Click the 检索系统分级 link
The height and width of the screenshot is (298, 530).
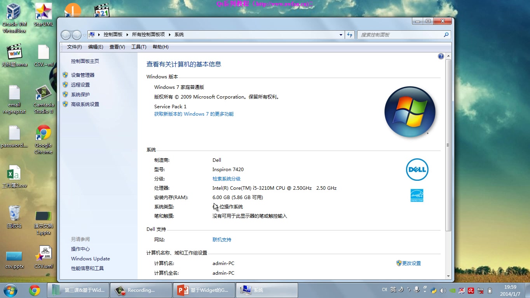click(227, 178)
